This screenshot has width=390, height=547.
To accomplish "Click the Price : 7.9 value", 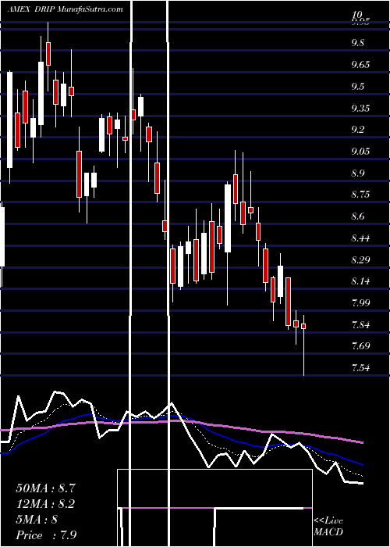I will [x=46, y=535].
